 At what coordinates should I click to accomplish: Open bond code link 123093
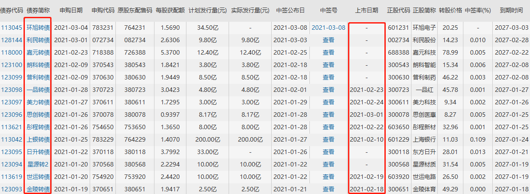coord(12,189)
